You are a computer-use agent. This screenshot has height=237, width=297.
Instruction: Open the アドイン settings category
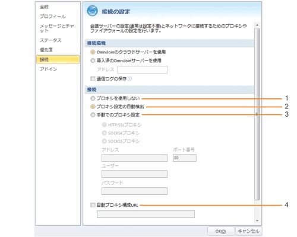coord(48,69)
